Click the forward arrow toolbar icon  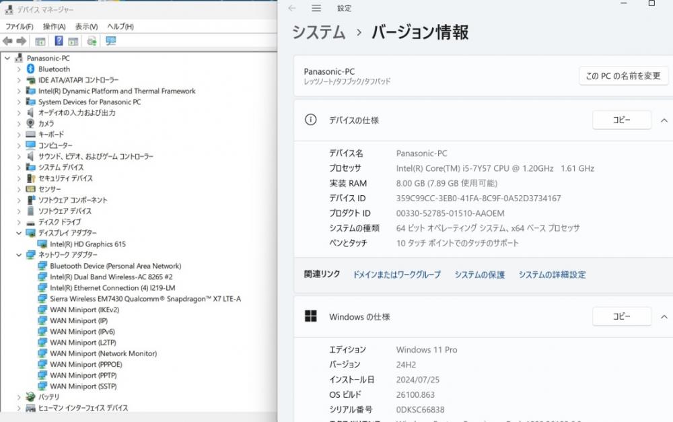coord(21,41)
